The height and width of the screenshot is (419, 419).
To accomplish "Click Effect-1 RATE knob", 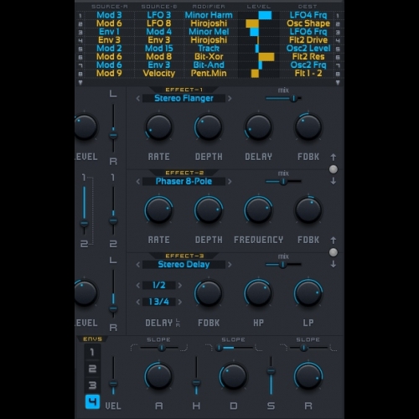I will pos(158,127).
